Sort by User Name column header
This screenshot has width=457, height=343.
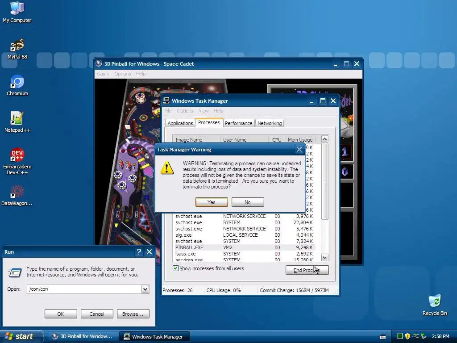244,140
